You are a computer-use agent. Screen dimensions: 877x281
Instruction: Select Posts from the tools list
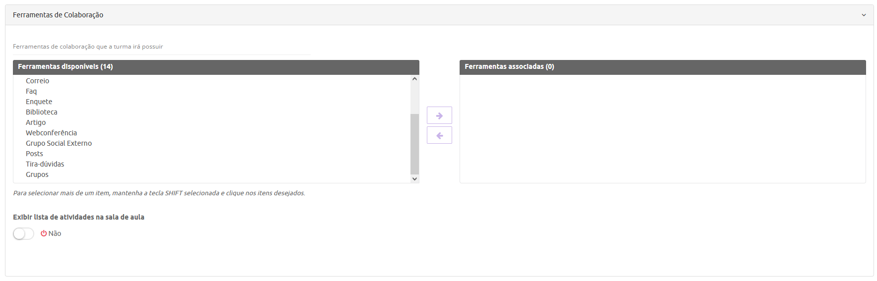34,154
